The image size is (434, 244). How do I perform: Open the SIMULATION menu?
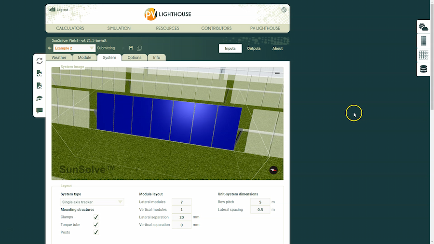click(x=119, y=28)
